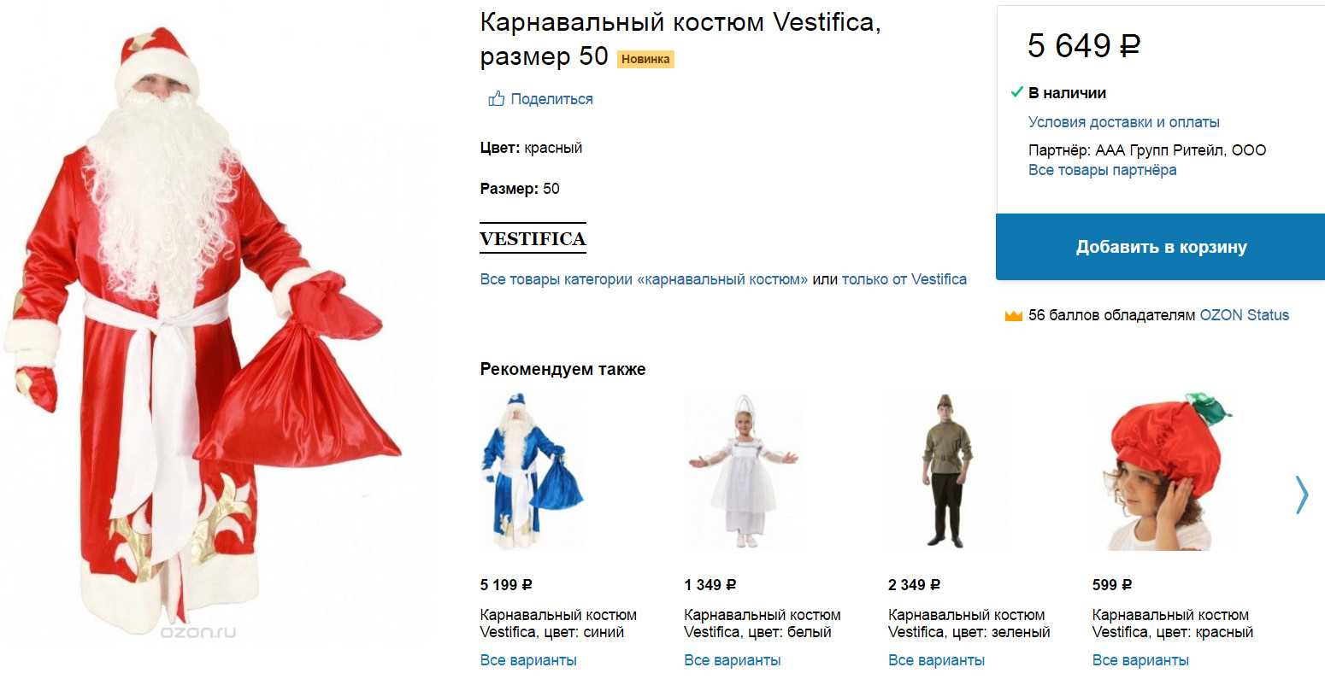
Task: Click the thumbs-up share icon
Action: coord(496,99)
